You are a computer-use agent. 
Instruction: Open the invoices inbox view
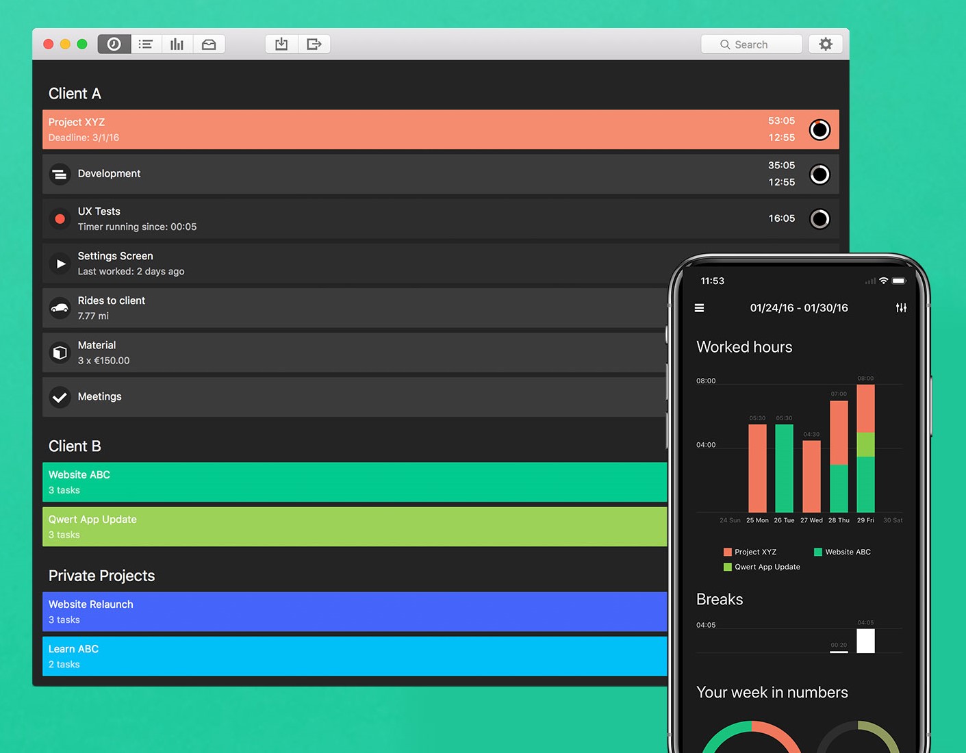209,44
